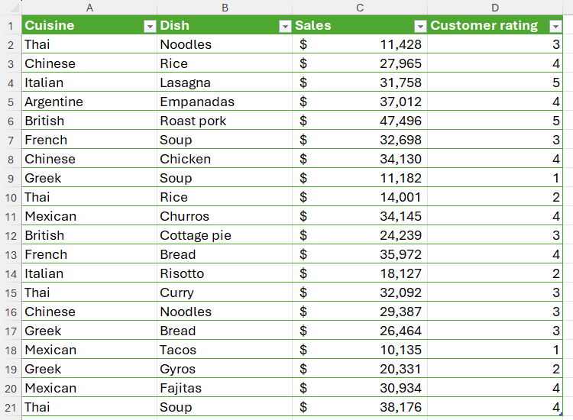The width and height of the screenshot is (573, 420).
Task: Select column C header
Action: click(360, 8)
